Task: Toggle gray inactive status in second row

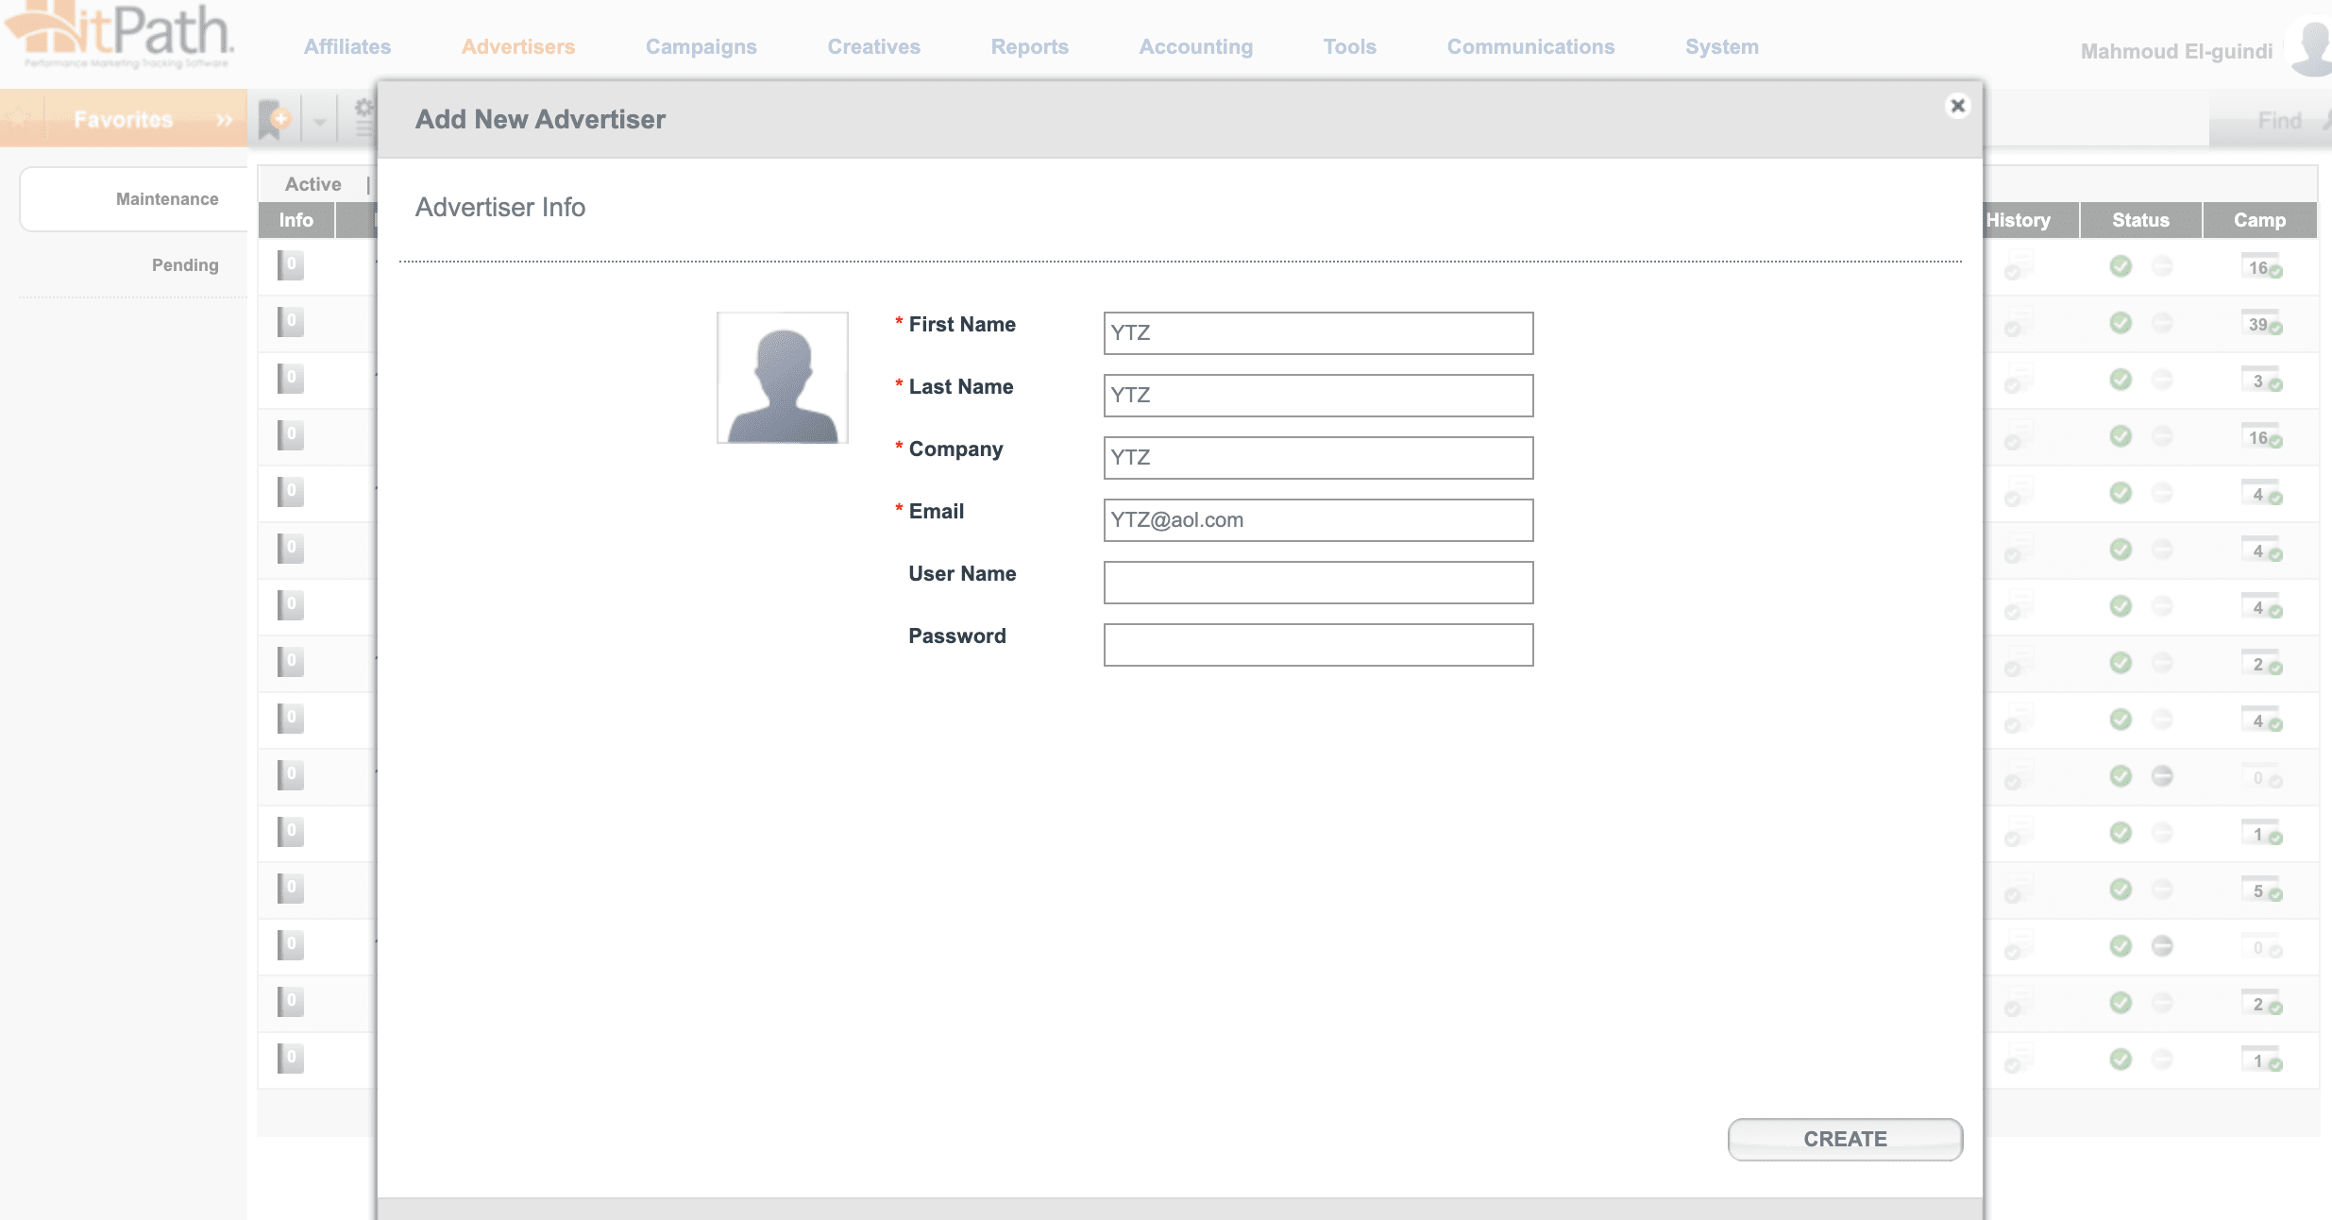Action: point(2162,323)
